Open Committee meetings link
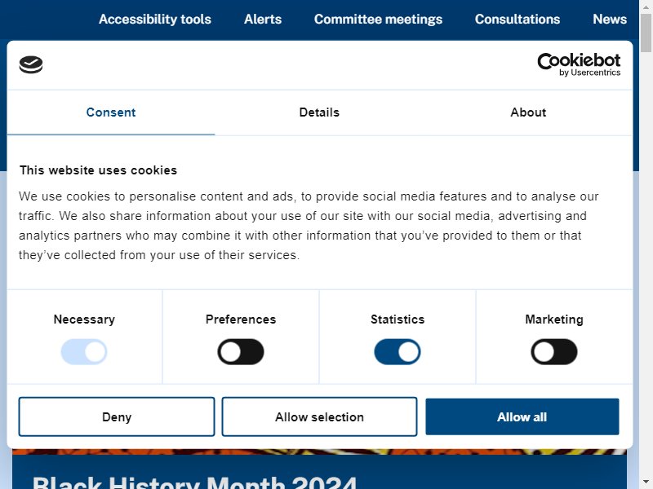This screenshot has width=653, height=489. [x=378, y=19]
